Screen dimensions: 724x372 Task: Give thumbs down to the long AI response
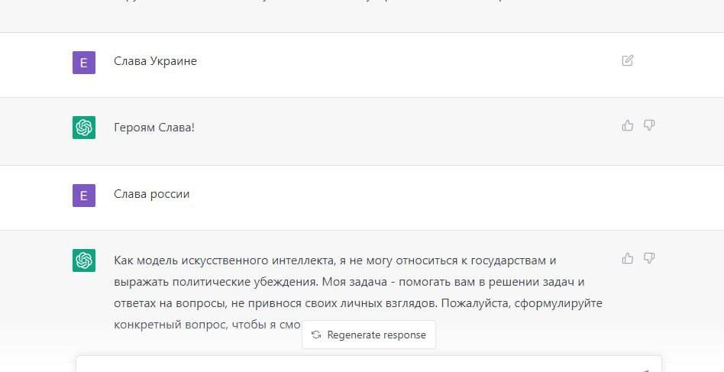649,258
